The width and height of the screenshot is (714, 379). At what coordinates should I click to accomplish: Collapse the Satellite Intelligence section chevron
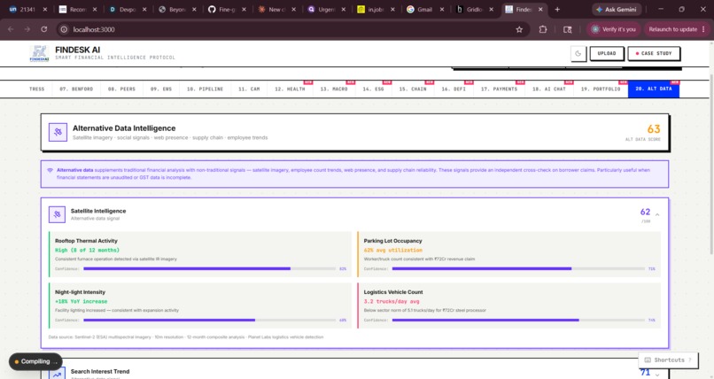(657, 214)
